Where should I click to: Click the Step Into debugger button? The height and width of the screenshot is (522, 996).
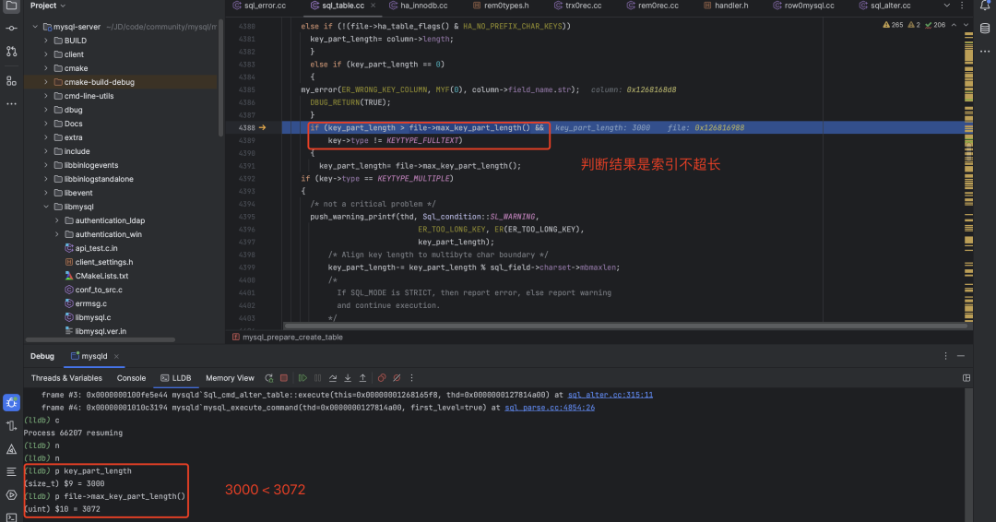pos(347,378)
